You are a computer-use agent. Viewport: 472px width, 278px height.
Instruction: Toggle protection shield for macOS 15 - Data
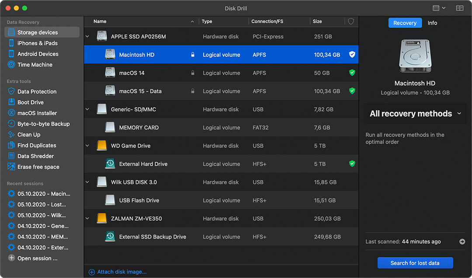[352, 90]
